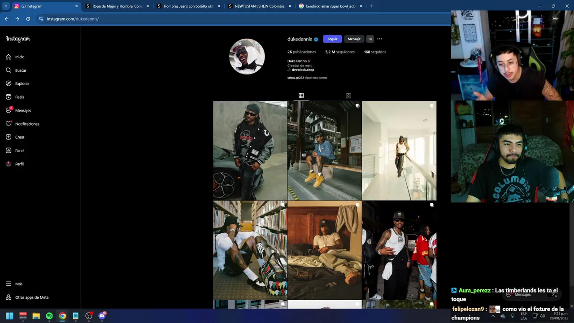
Task: Click the Chrome taskbar icon
Action: 62,316
